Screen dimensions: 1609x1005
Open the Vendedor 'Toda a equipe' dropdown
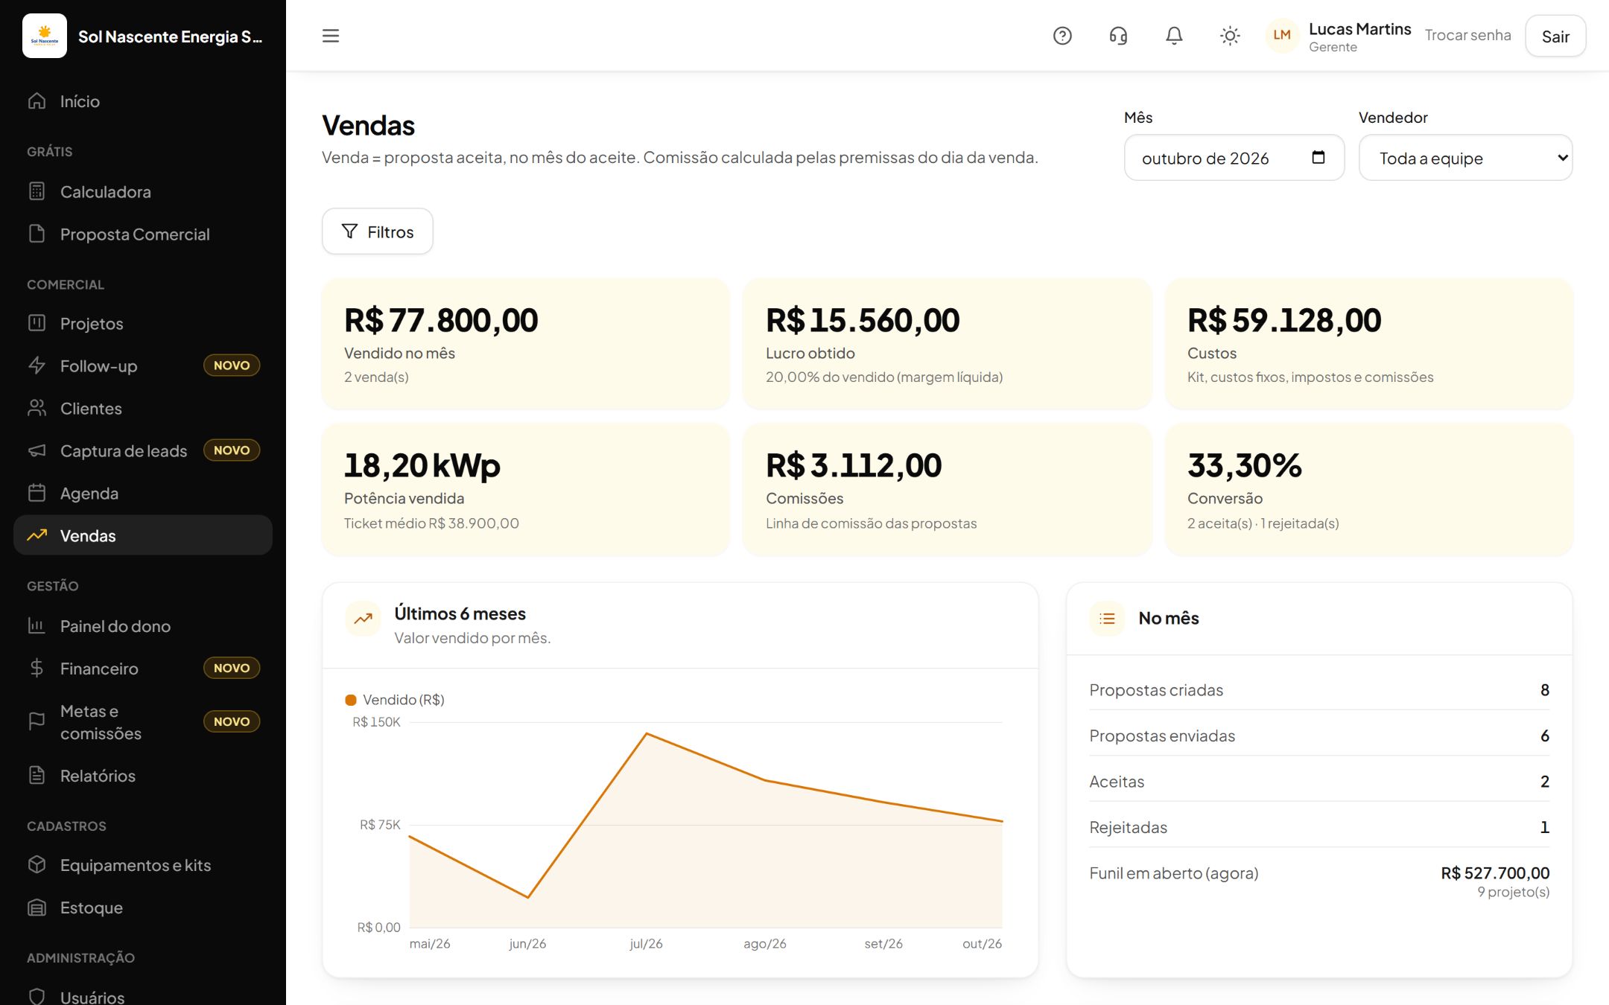(1465, 158)
